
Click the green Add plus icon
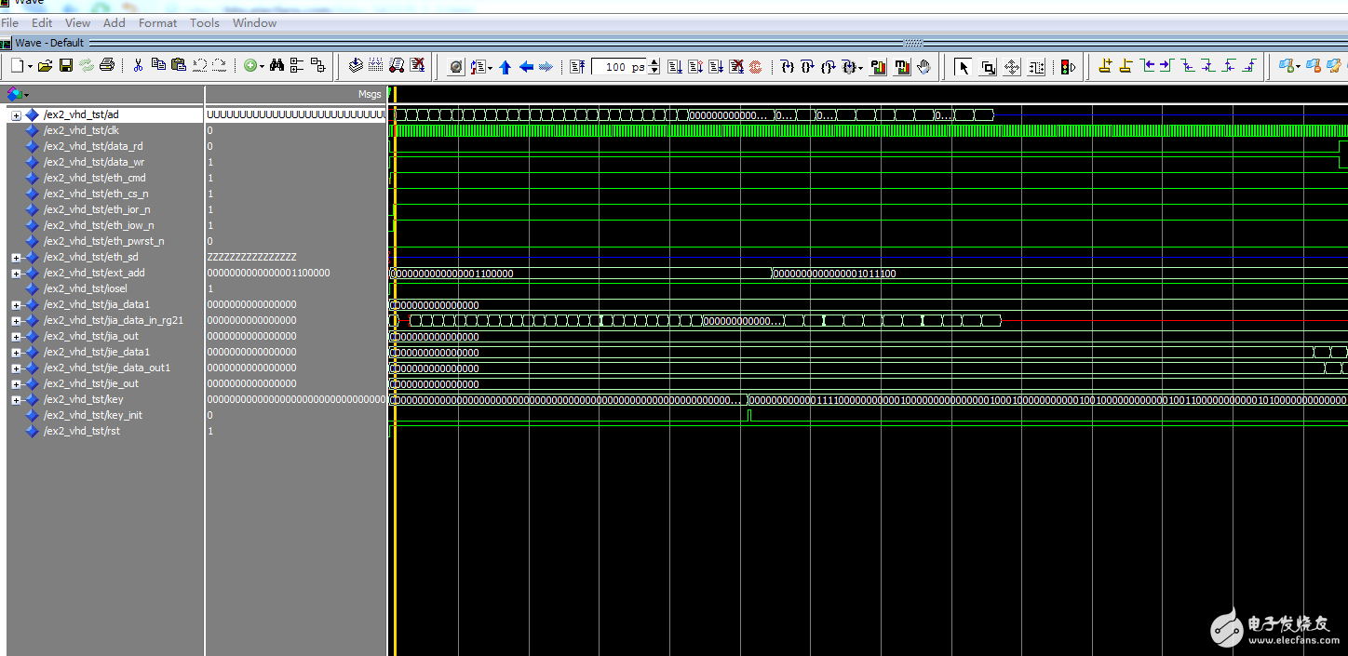(249, 66)
